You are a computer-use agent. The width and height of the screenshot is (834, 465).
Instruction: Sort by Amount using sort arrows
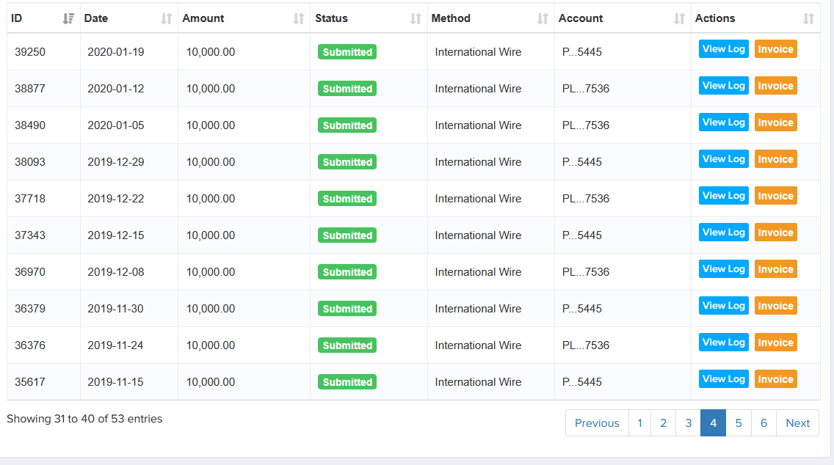(x=298, y=18)
